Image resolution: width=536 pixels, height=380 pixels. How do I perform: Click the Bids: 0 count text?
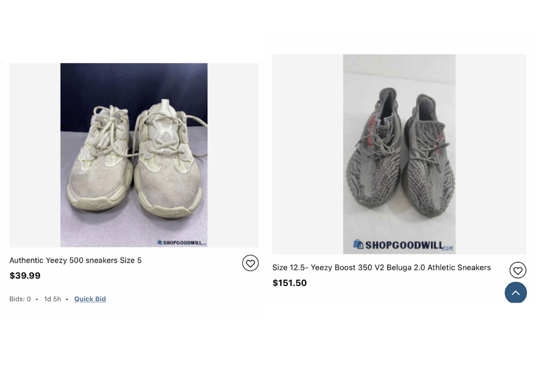(x=20, y=299)
